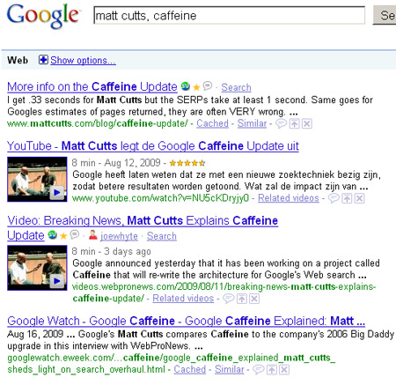Click the 'www.youtube.com/watch?v=NU5cKDryjy0' URL text
Image resolution: width=396 pixels, height=385 pixels.
point(161,198)
